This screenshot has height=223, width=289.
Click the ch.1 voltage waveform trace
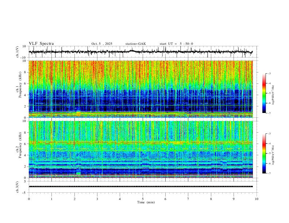140,52
